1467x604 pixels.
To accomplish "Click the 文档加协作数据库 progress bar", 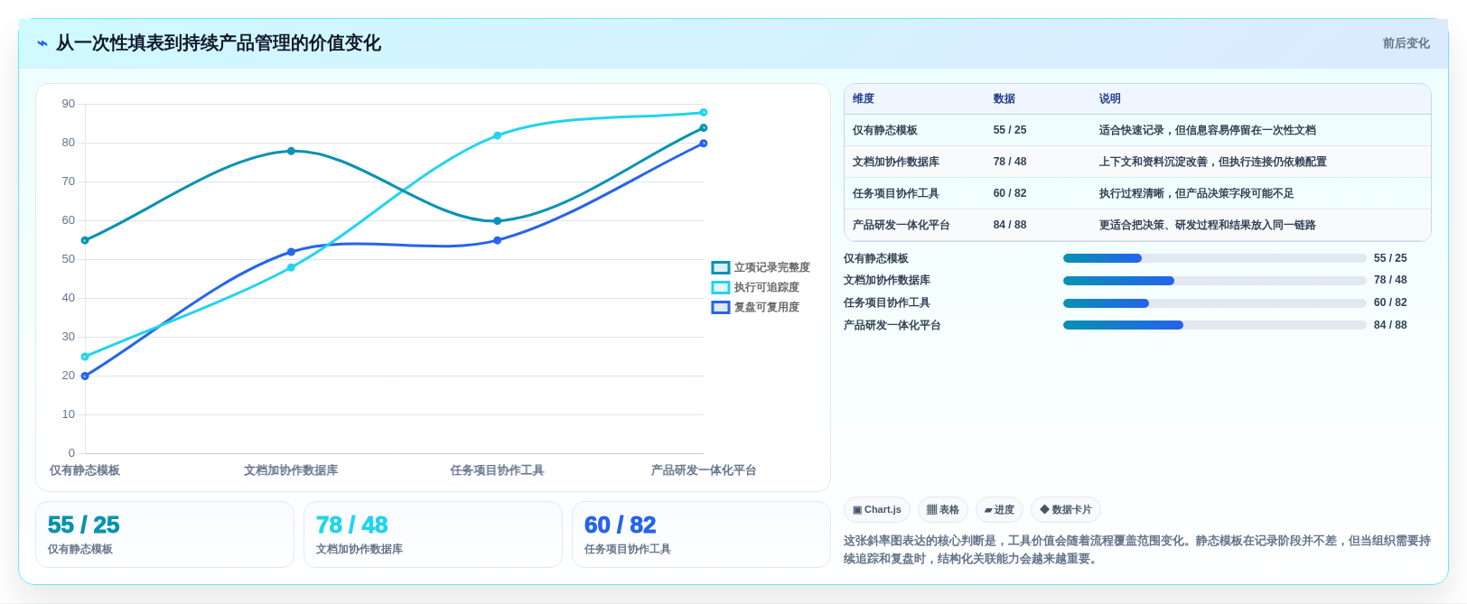I will pyautogui.click(x=1214, y=281).
